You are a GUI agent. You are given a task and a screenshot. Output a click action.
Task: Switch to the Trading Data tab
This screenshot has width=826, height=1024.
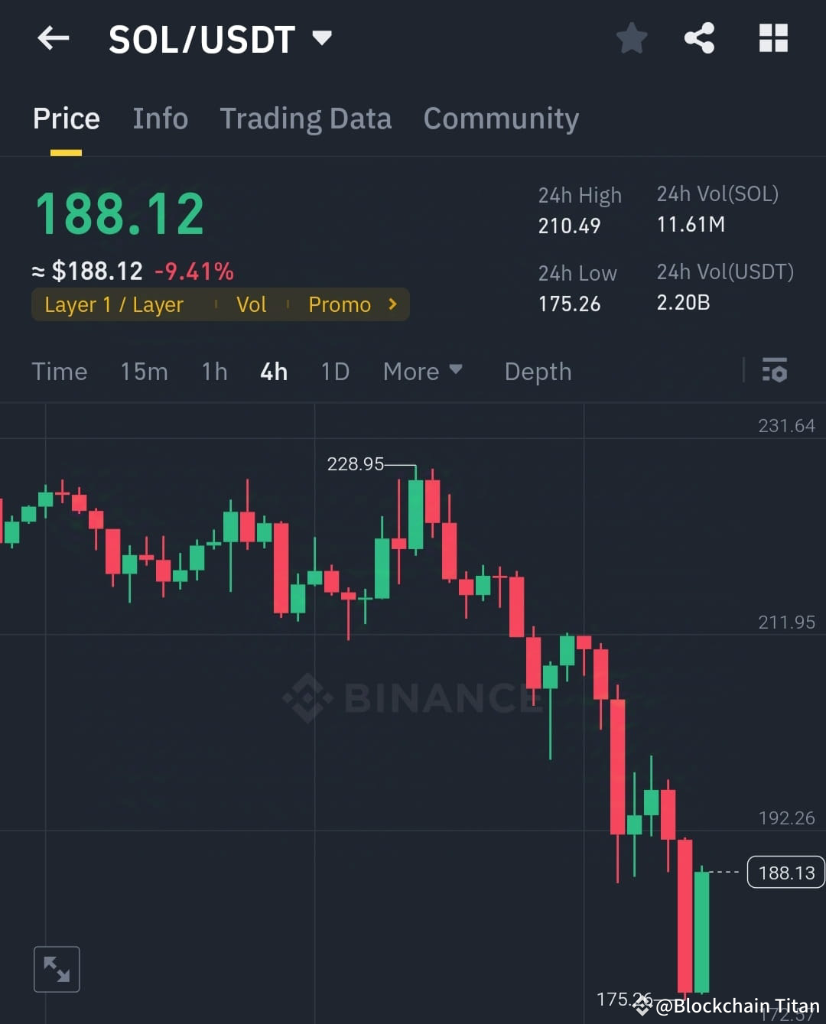click(x=306, y=119)
